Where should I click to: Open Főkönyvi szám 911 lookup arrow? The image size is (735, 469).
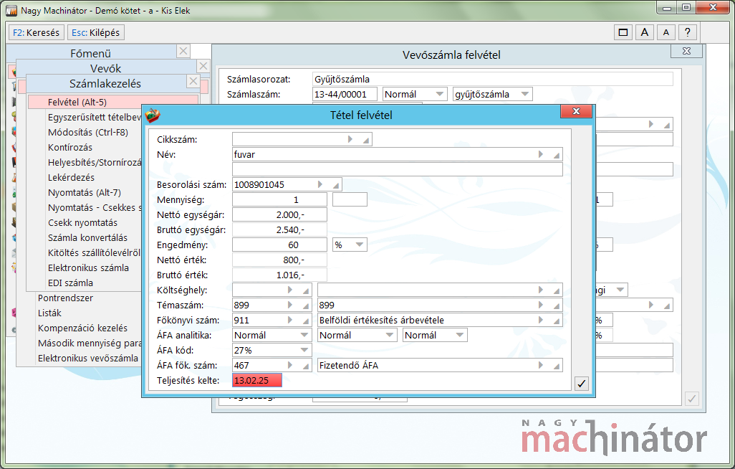(290, 320)
